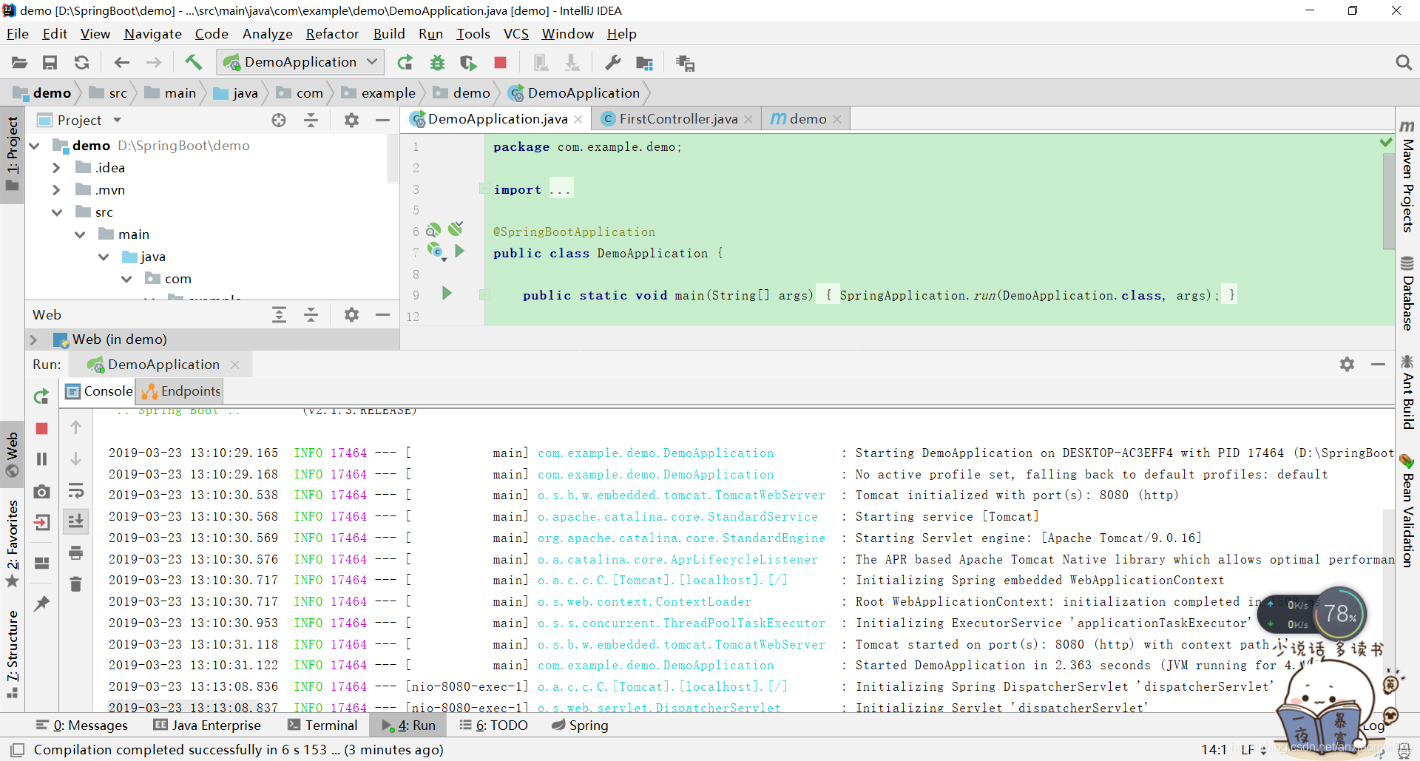This screenshot has height=761, width=1420.
Task: Click the Synchronize refresh toolbar icon
Action: coord(81,63)
